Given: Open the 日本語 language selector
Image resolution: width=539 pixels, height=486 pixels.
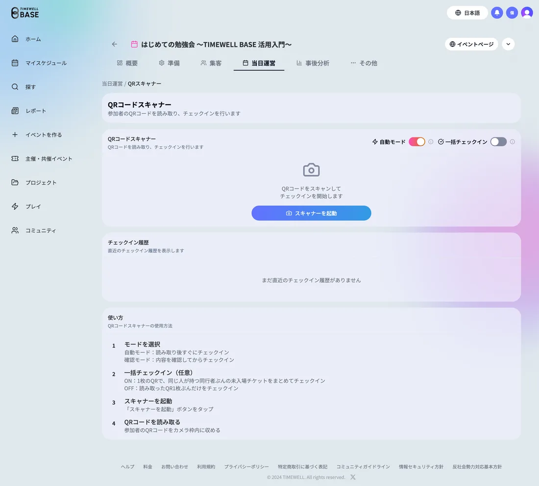Looking at the screenshot, I should click(467, 13).
